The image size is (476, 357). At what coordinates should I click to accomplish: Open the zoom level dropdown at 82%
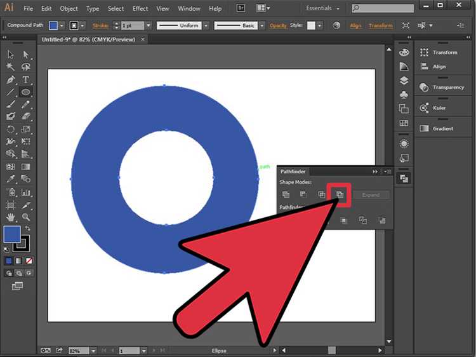point(93,351)
